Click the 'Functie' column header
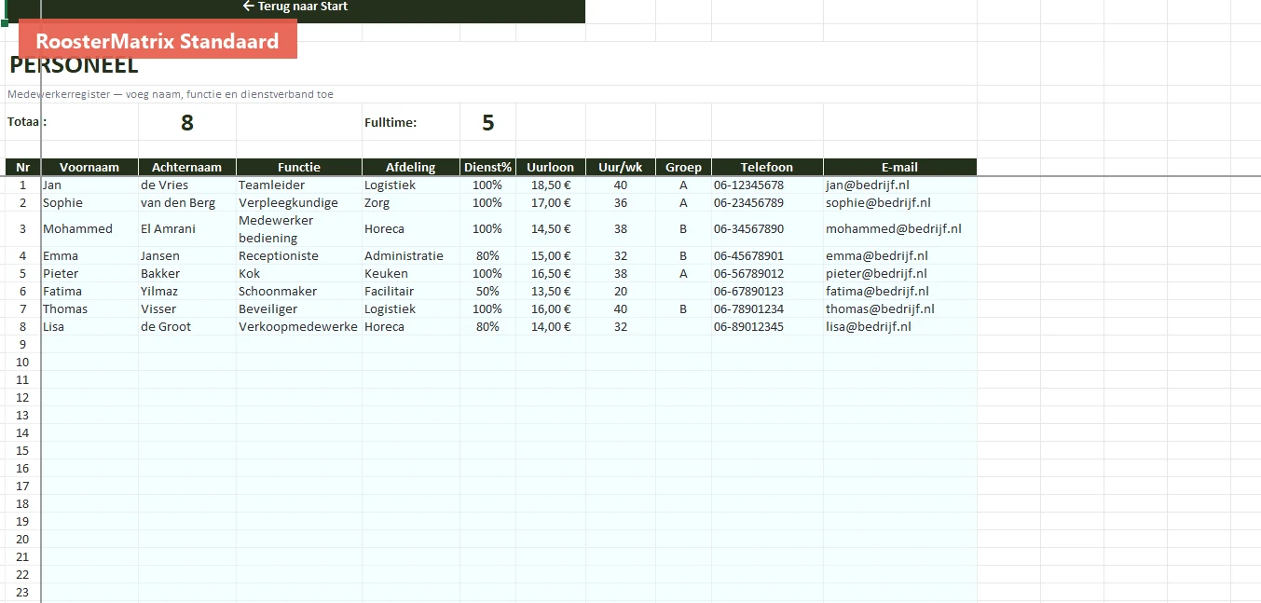The image size is (1261, 603). 299,168
